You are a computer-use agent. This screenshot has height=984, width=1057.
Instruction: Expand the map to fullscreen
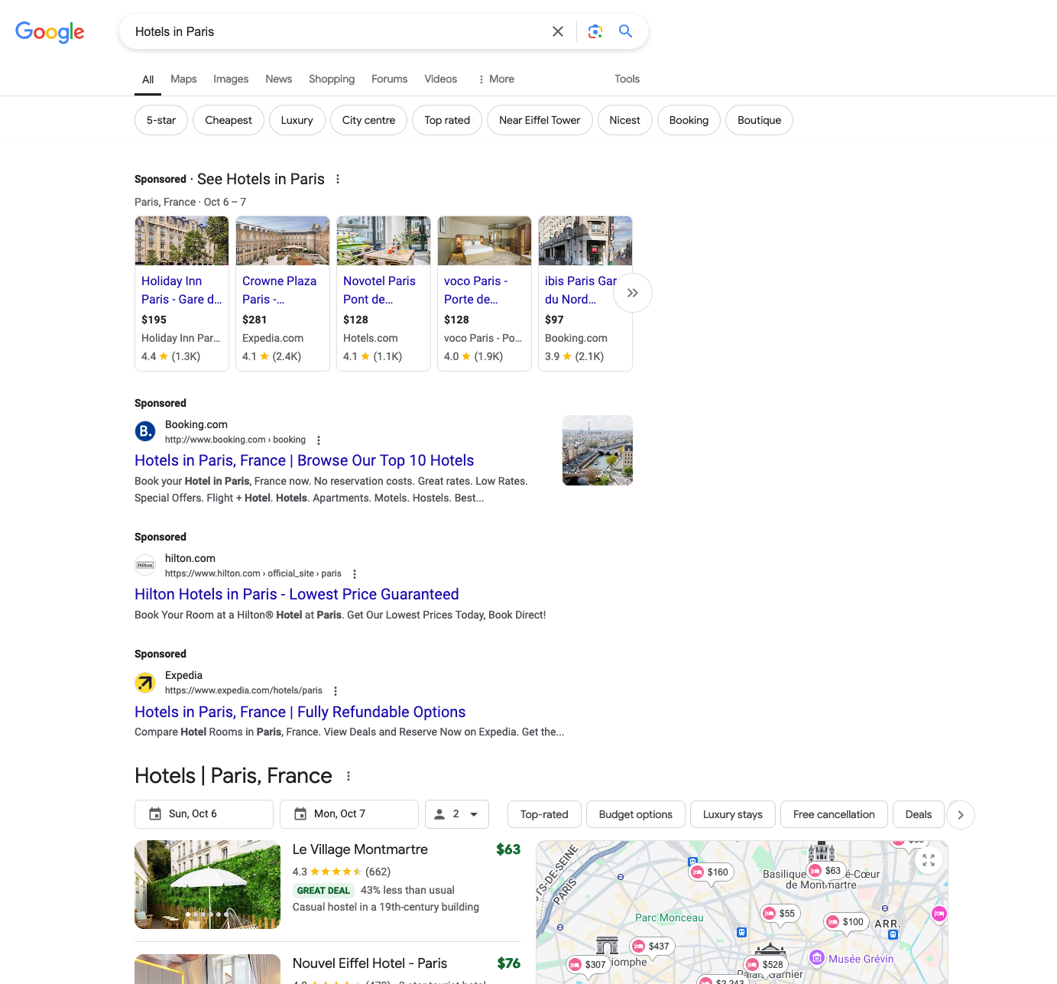[929, 860]
